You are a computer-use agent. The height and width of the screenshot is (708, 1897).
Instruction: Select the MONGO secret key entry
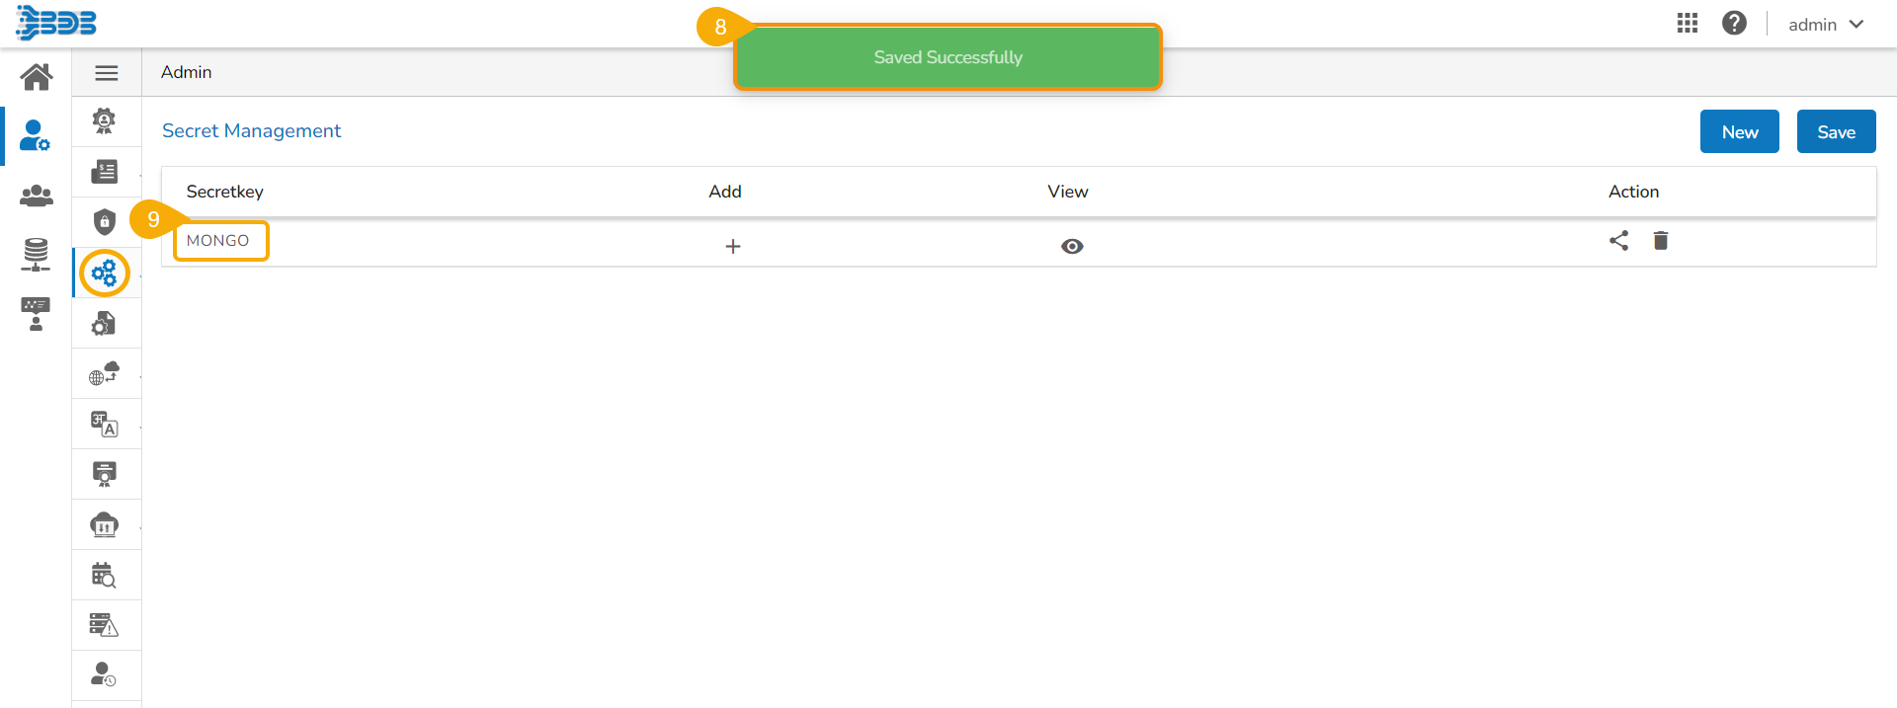(218, 241)
